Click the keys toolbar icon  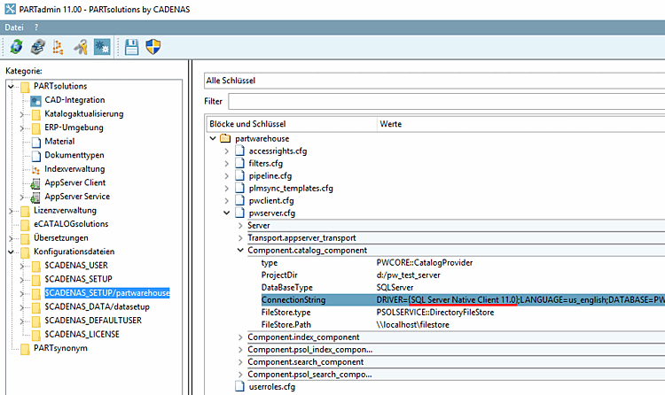80,47
